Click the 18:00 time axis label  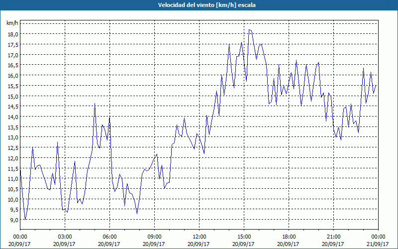click(289, 237)
